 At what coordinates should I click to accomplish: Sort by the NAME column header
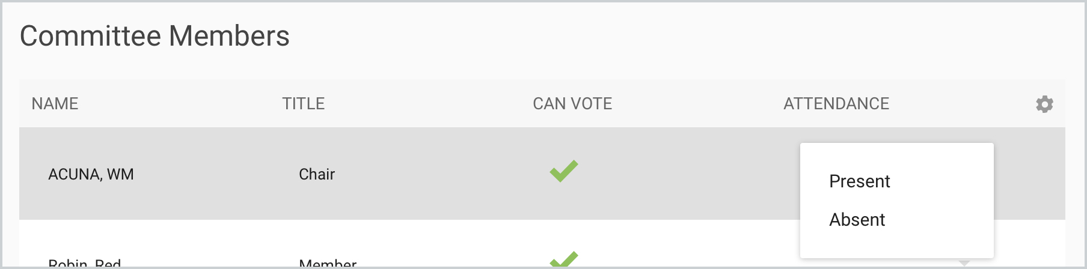pos(55,104)
